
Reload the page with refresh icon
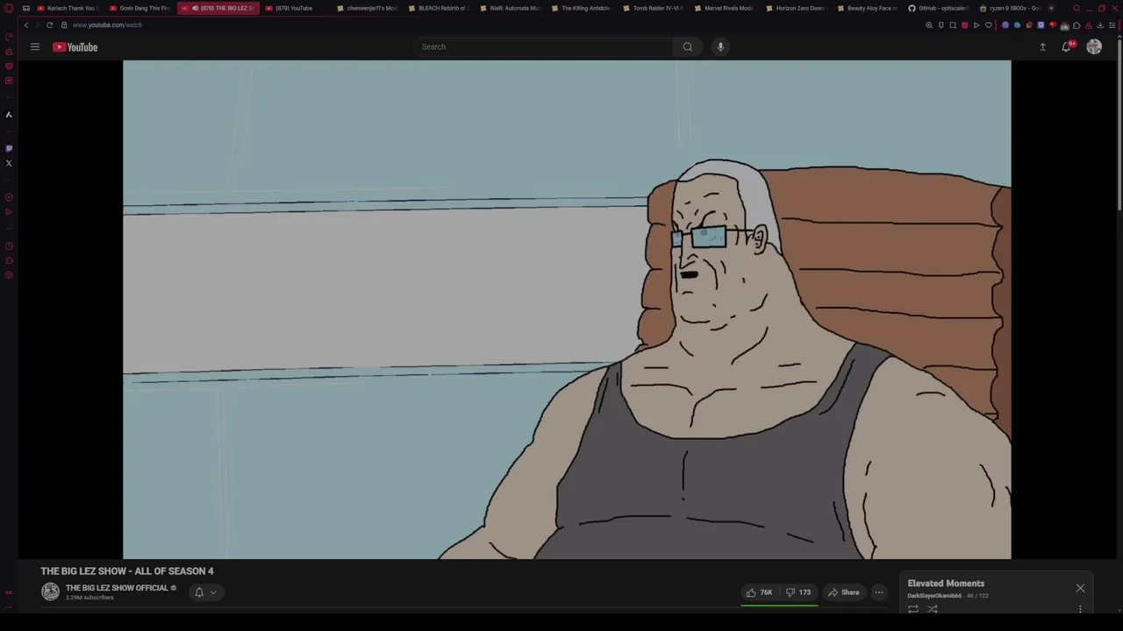[x=49, y=25]
